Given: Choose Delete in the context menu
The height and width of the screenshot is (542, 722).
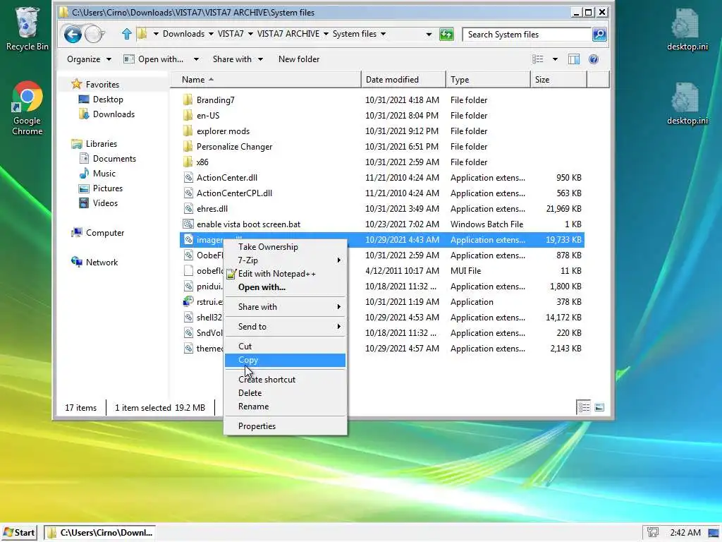Looking at the screenshot, I should [x=286, y=393].
